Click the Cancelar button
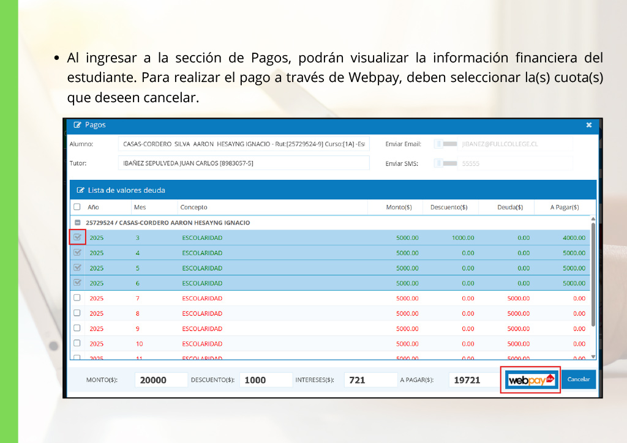 click(x=579, y=379)
